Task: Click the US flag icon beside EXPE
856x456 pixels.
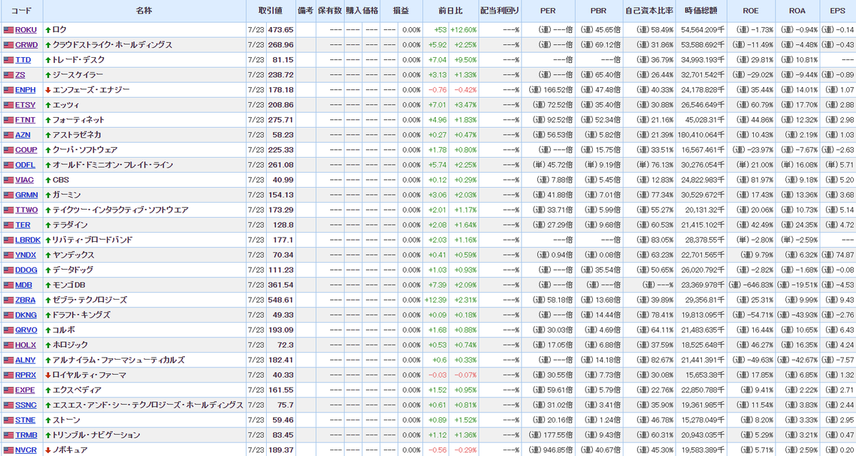Action: tap(9, 390)
